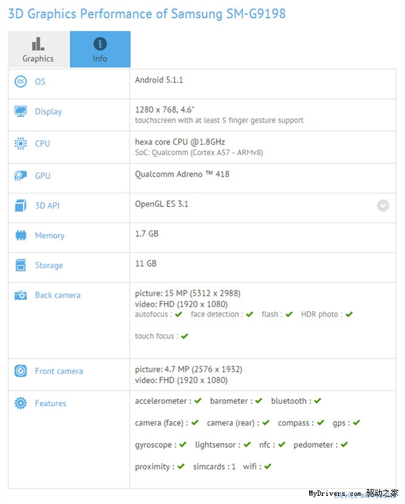This screenshot has height=504, width=405.
Task: Click the simcards : 1 text
Action: [214, 466]
